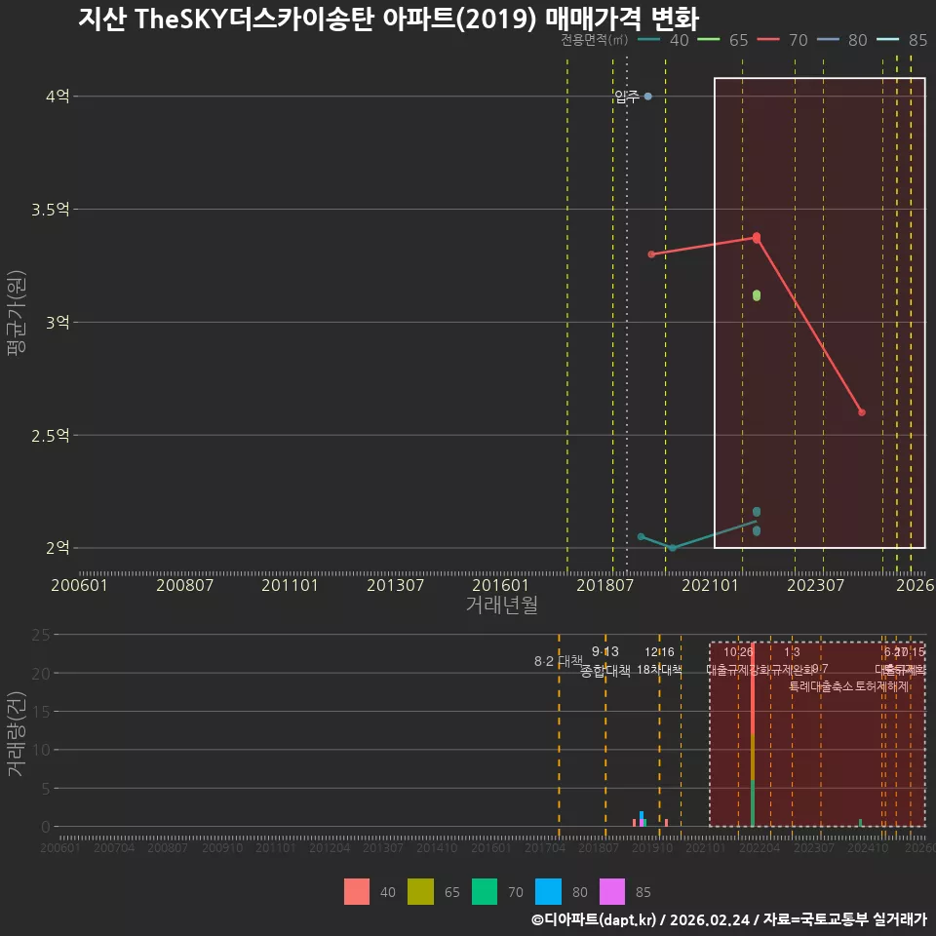Viewport: 936px width, 936px height.
Task: Click the 65㎡ light green line swatch in top legend
Action: point(708,40)
